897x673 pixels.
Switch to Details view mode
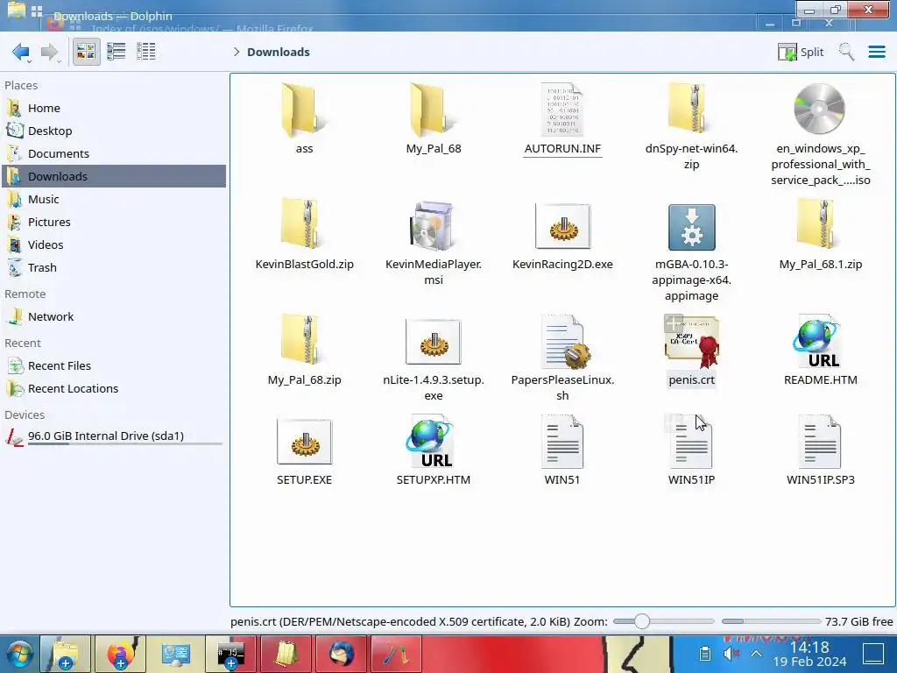pos(146,52)
